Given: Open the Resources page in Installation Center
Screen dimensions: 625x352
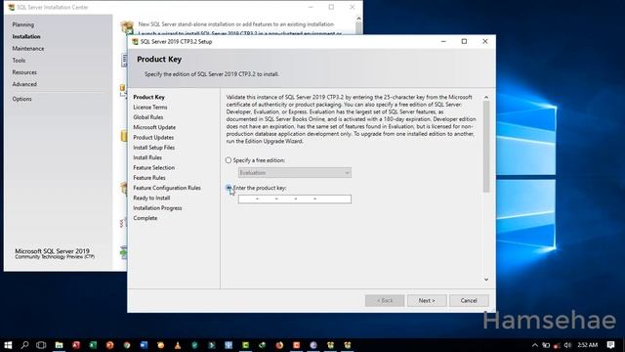Looking at the screenshot, I should coord(24,72).
